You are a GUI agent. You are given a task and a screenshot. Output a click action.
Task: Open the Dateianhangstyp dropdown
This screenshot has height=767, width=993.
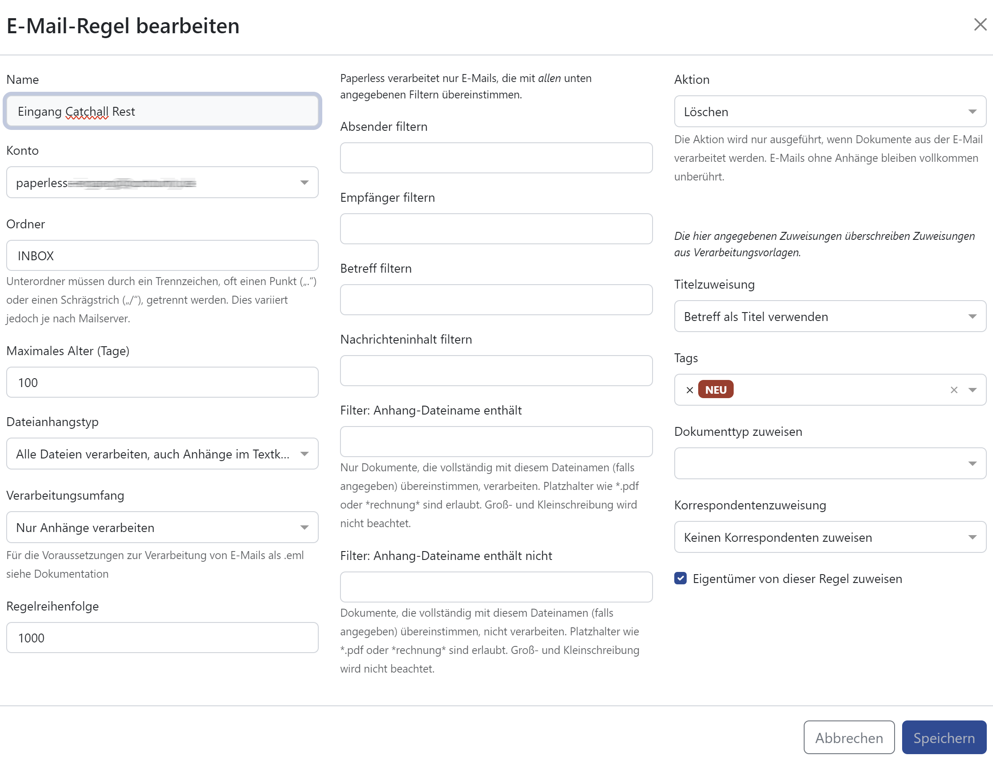pos(162,454)
